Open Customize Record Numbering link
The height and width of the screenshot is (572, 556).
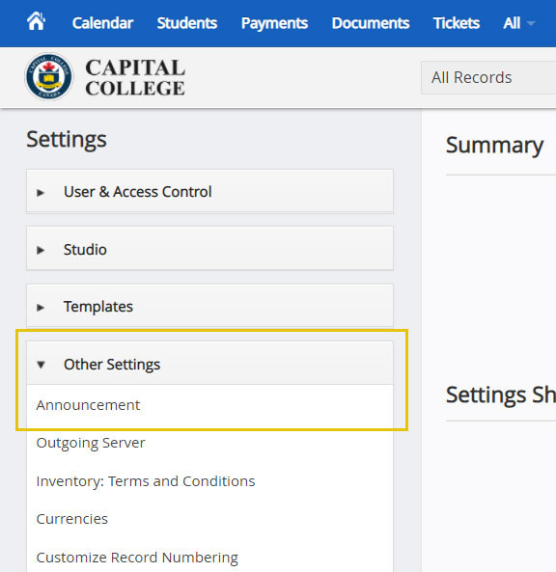(x=137, y=558)
